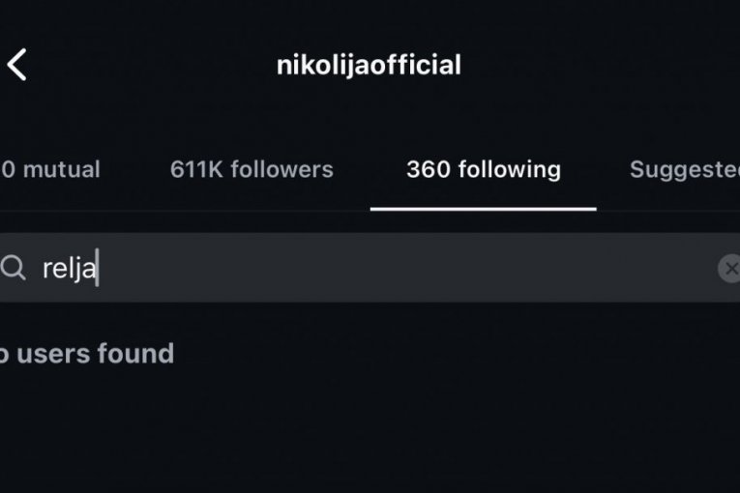Tap the empty area of the search bar
This screenshot has height=493, width=740.
point(406,268)
